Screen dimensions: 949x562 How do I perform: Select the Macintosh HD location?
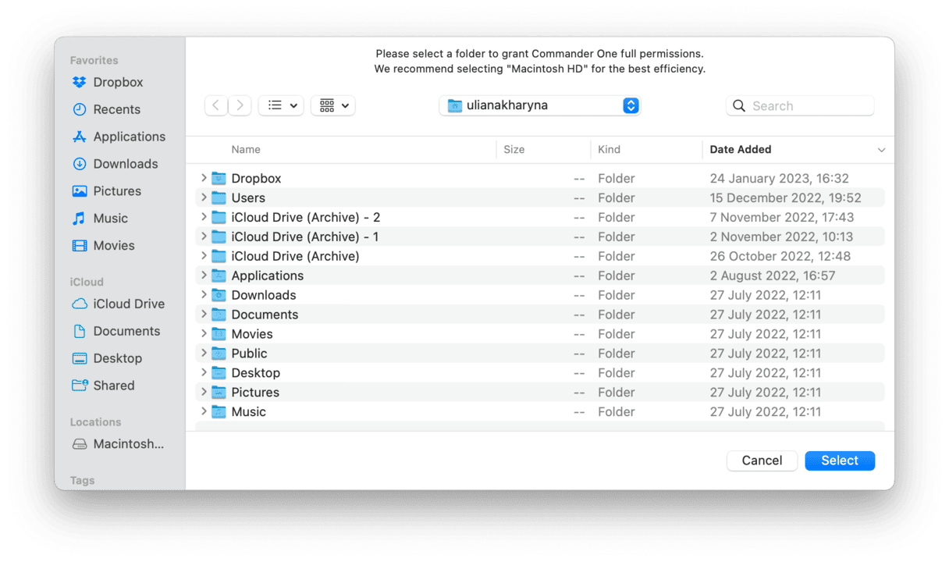tap(118, 444)
